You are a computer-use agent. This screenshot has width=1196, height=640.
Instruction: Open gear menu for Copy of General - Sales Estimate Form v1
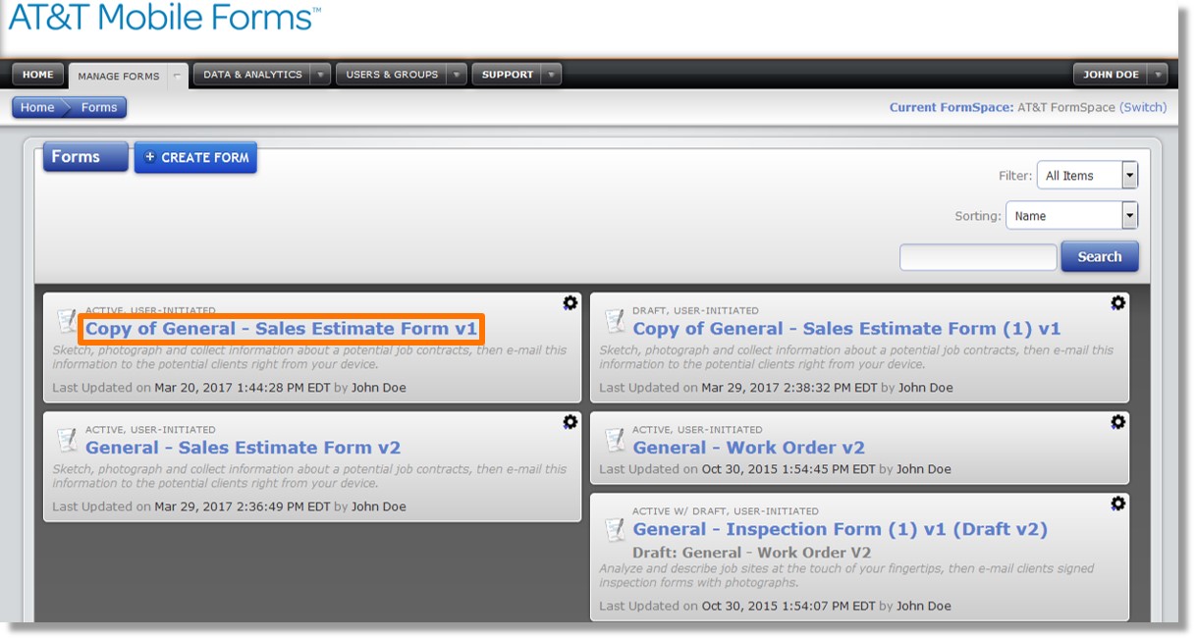[x=570, y=303]
